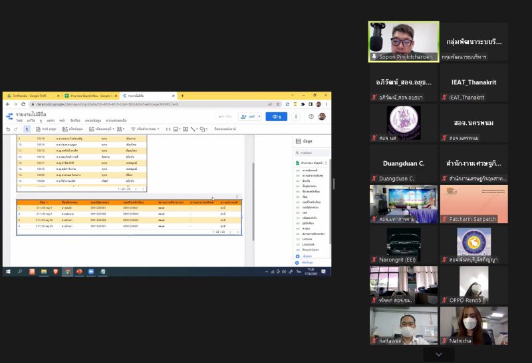This screenshot has height=363, width=532.
Task: Open the Windows Start menu
Action: pyautogui.click(x=8, y=271)
